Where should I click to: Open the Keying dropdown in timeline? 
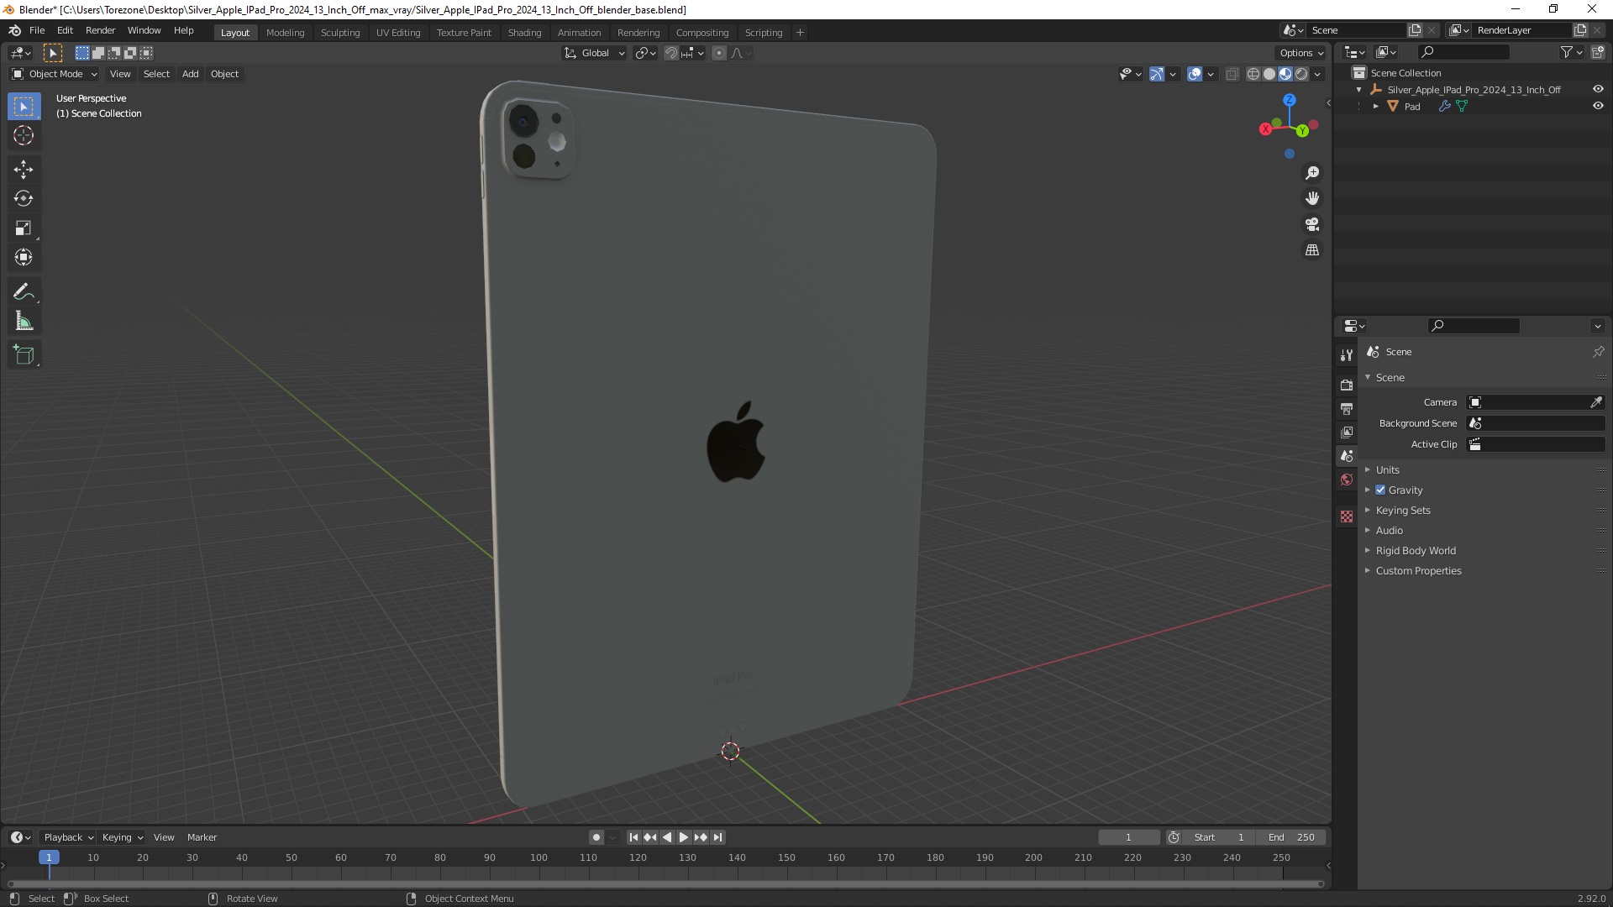point(122,837)
